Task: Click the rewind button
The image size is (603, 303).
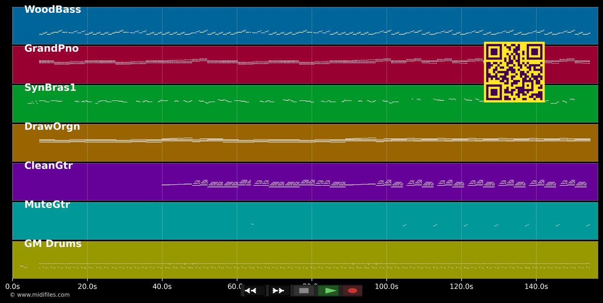Action: pyautogui.click(x=255, y=291)
